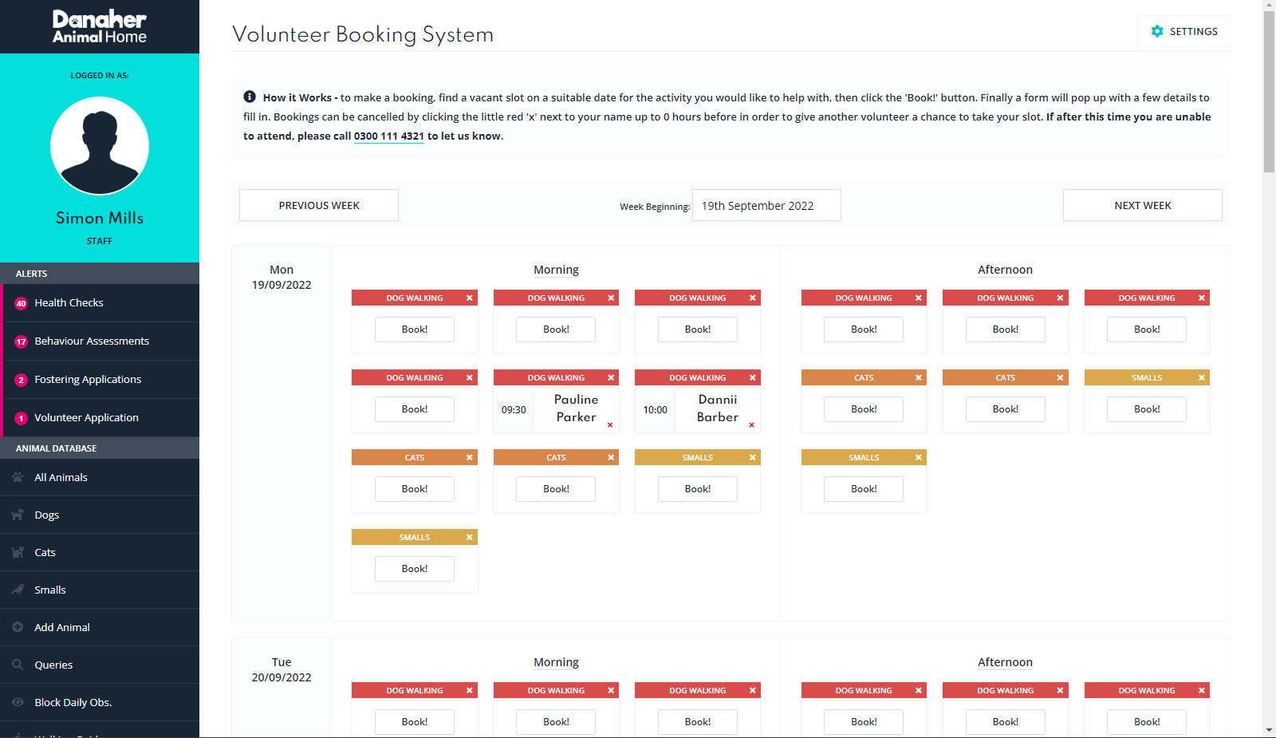The height and width of the screenshot is (738, 1276).
Task: Click Simon Mills profile avatar
Action: 100,146
